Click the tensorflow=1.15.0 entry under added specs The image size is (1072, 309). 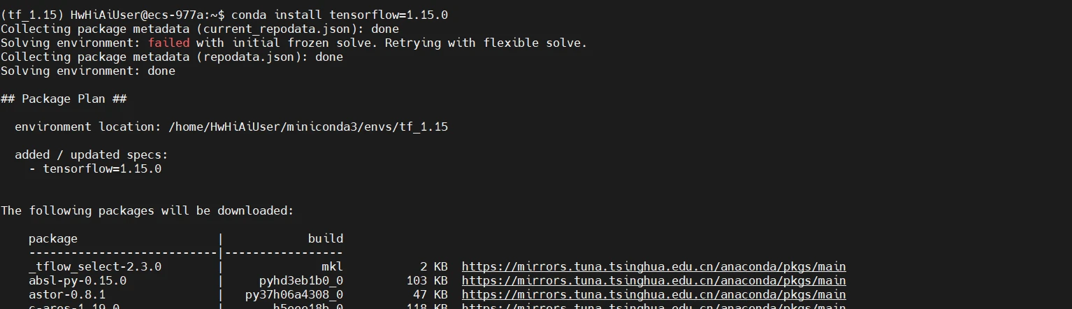(102, 168)
